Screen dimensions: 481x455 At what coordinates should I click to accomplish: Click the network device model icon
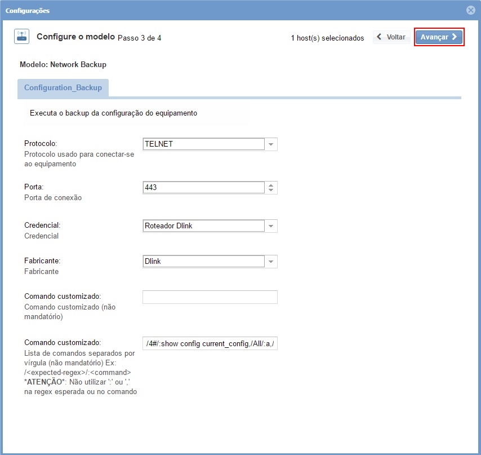[21, 37]
